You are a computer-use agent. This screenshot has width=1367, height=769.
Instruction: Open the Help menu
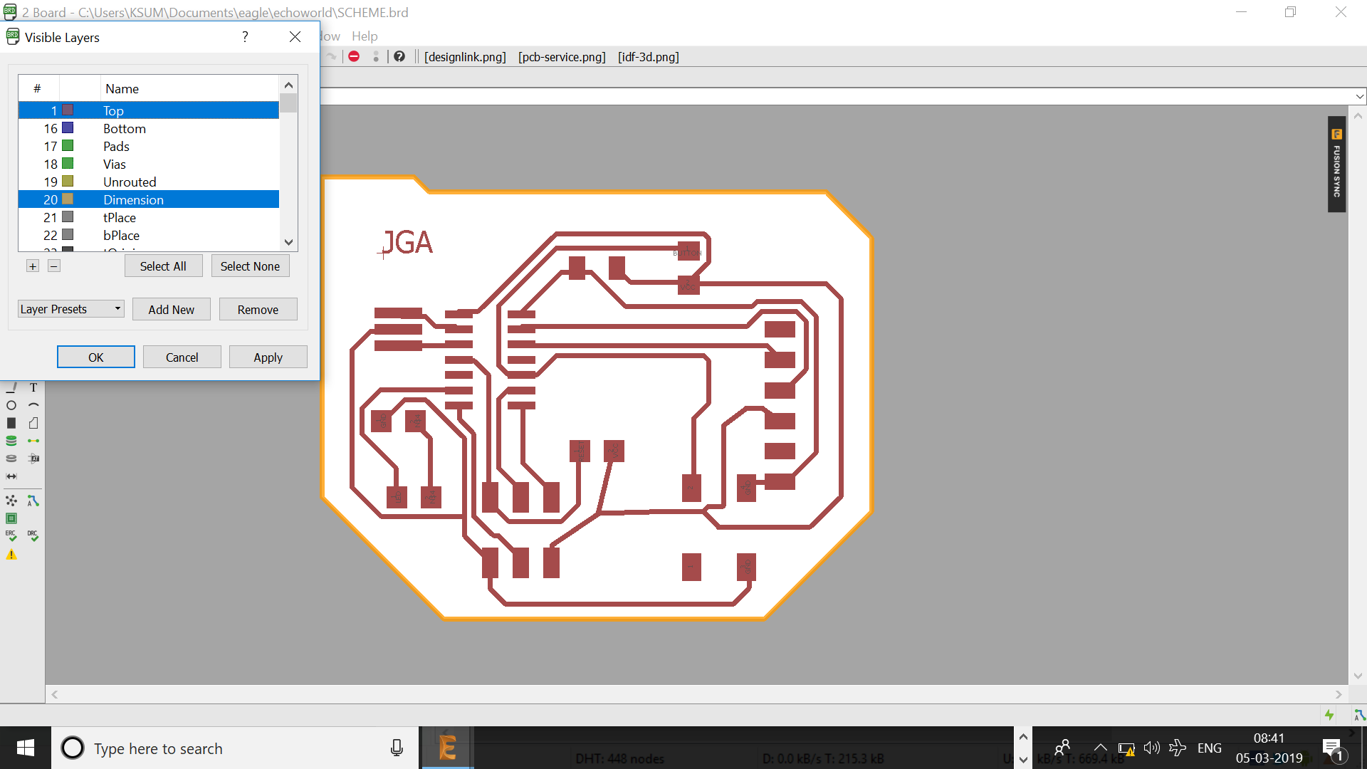click(x=365, y=36)
